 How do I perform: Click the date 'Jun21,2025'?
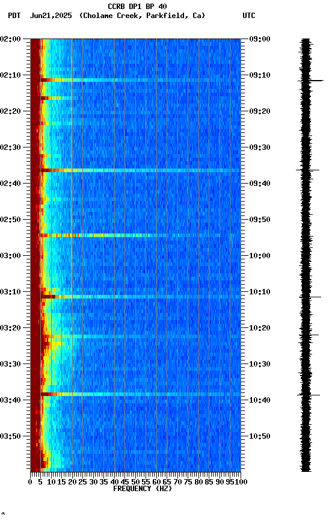[x=51, y=16]
